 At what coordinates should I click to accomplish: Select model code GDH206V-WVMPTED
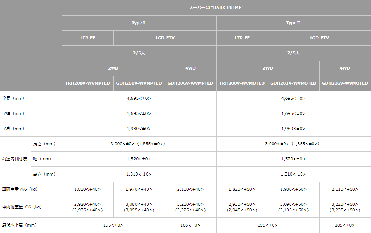click(x=190, y=84)
